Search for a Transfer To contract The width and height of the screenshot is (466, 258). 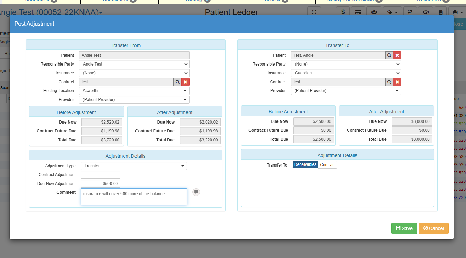tap(389, 82)
